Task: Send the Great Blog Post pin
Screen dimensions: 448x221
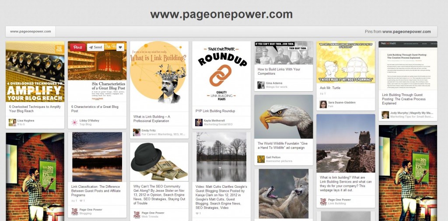Action: pos(95,47)
